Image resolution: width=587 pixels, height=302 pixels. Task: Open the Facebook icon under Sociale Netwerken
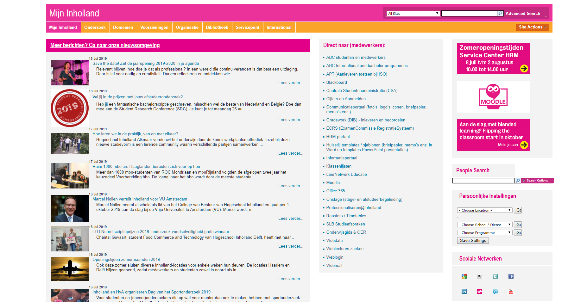pyautogui.click(x=511, y=276)
